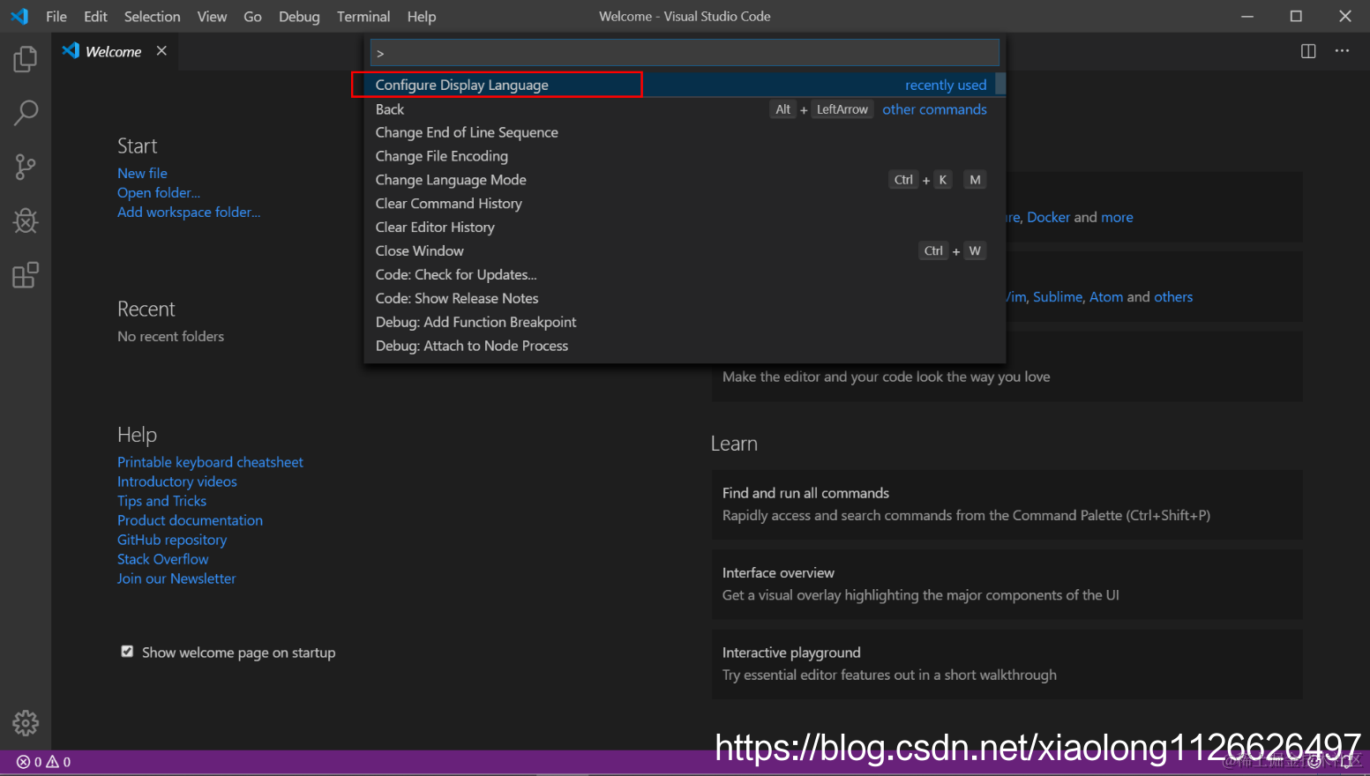The width and height of the screenshot is (1370, 776).
Task: Open Printable keyboard cheatsheet link
Action: (x=210, y=462)
